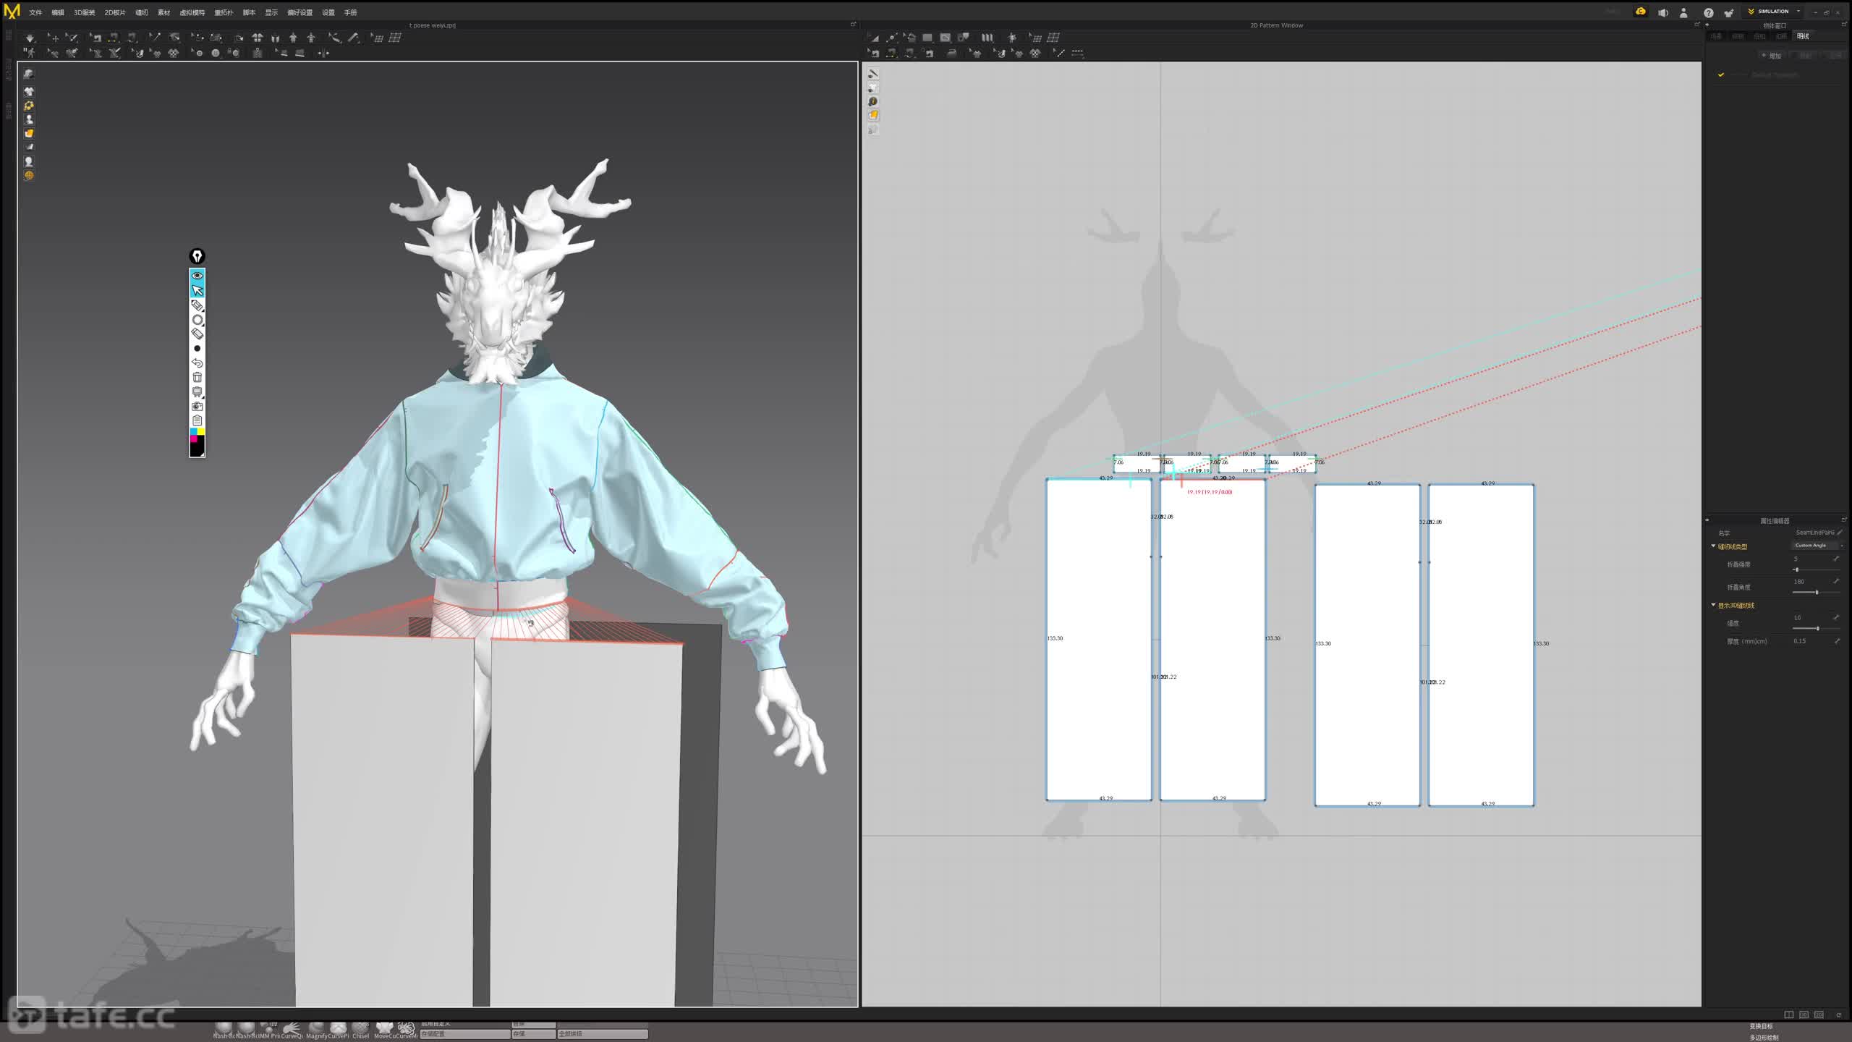
Task: Click the clipboard icon in floating palette
Action: click(x=197, y=420)
